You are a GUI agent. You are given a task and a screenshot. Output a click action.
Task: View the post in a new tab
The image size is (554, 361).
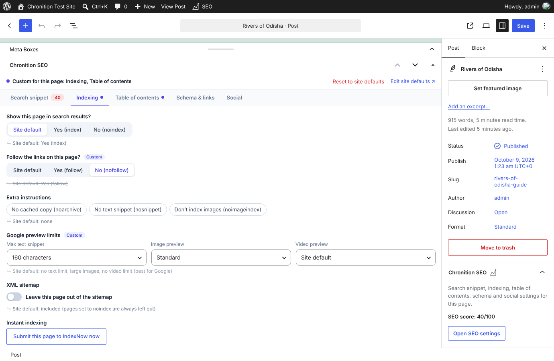(x=470, y=26)
